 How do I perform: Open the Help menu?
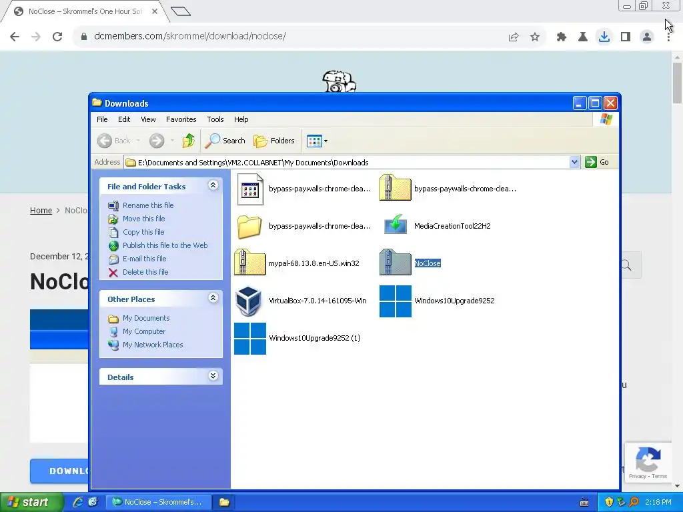(241, 119)
